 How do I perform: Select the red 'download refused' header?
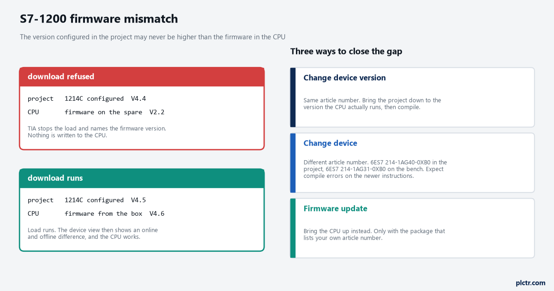[142, 77]
